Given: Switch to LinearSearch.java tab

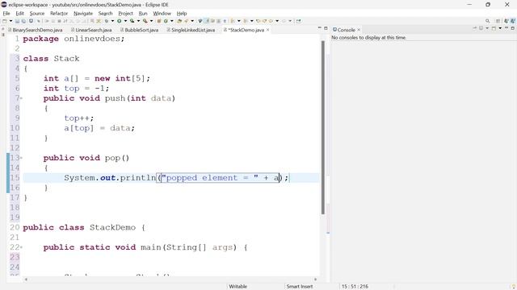Looking at the screenshot, I should 91,30.
